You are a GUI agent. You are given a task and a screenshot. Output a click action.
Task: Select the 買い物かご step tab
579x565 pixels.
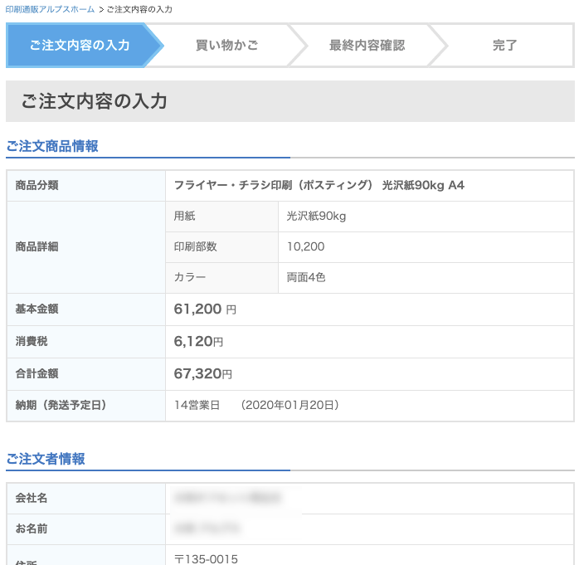click(x=226, y=45)
